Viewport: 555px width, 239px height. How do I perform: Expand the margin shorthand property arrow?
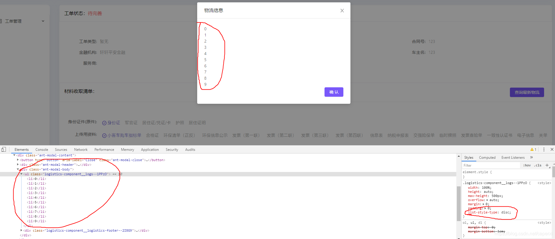point(483,204)
